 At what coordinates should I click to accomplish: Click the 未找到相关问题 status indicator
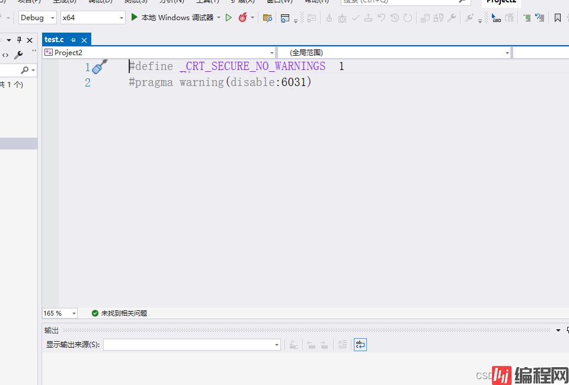(119, 313)
